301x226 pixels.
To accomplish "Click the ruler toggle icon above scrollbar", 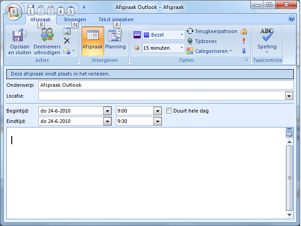I will pyautogui.click(x=289, y=134).
